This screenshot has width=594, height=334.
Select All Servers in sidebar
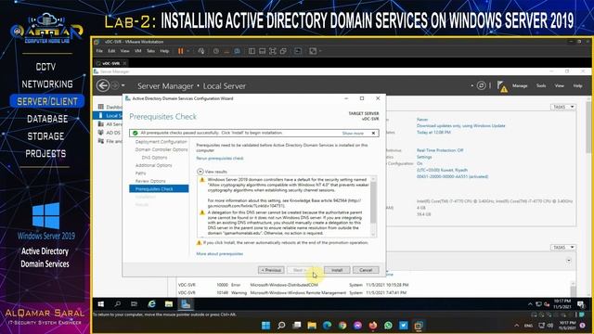(x=110, y=124)
